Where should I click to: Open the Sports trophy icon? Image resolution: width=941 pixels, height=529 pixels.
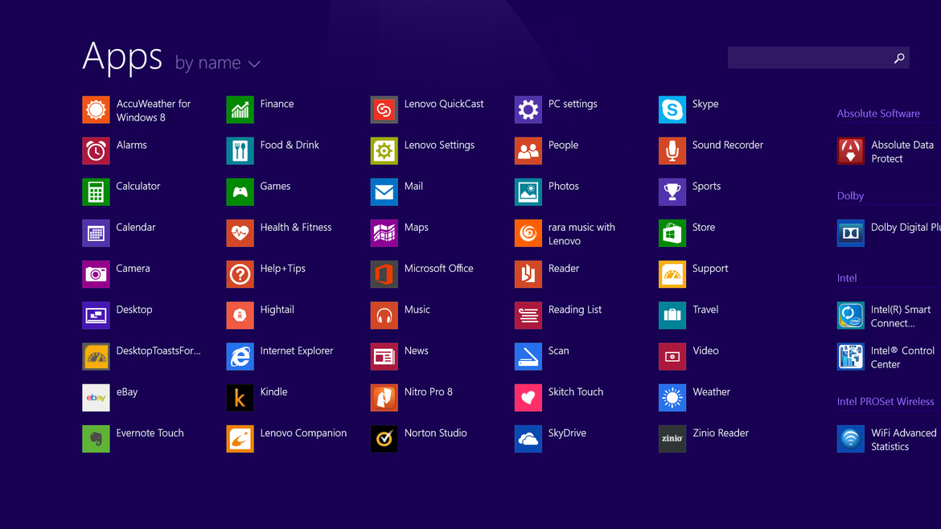pyautogui.click(x=672, y=192)
